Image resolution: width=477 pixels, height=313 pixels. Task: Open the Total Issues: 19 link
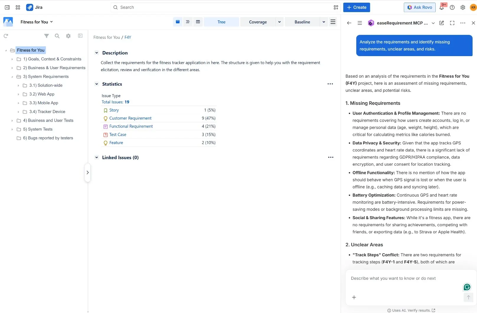(x=115, y=102)
